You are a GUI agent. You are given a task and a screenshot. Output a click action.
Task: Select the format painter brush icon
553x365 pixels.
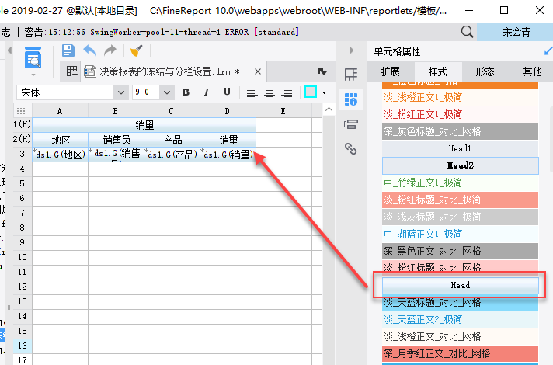pos(137,50)
